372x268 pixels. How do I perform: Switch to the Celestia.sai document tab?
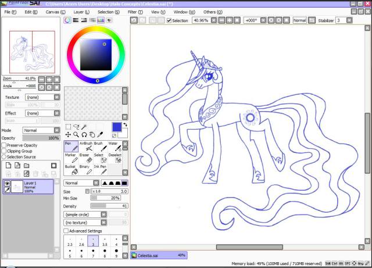[159, 255]
